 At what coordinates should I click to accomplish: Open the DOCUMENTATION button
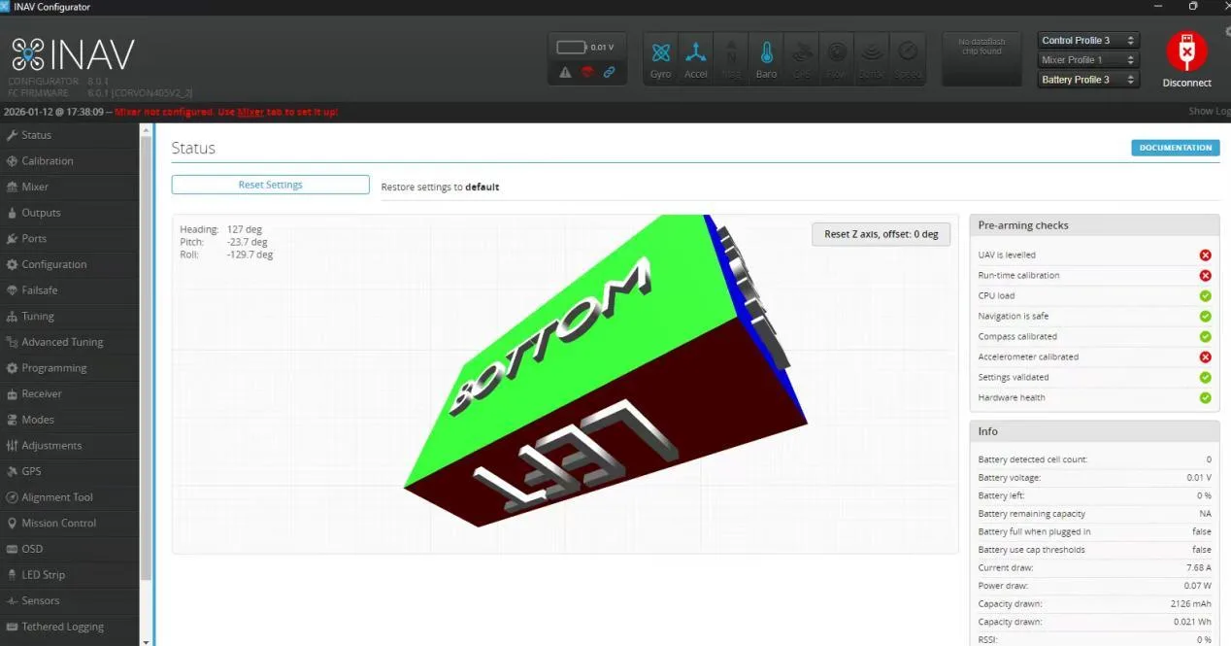point(1176,148)
